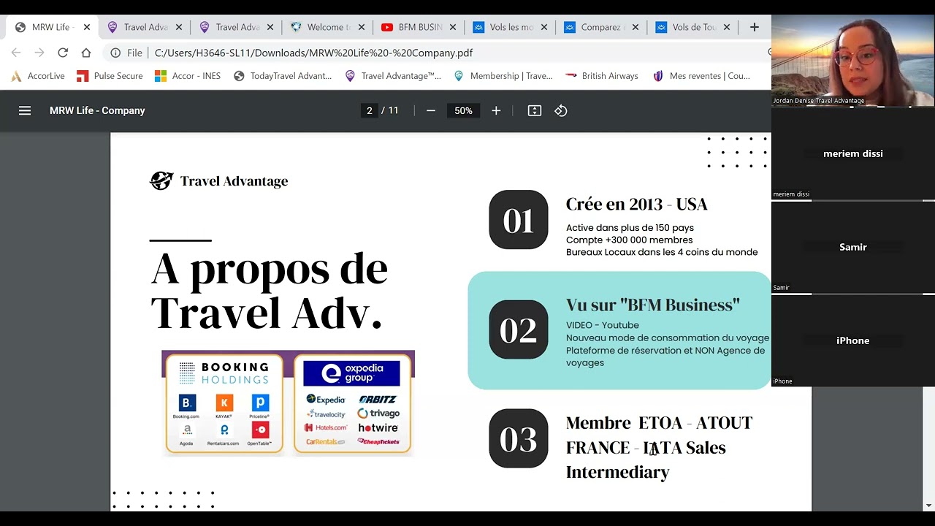Viewport: 935px width, 526px height.
Task: Switch to the Welcome tab
Action: [327, 27]
